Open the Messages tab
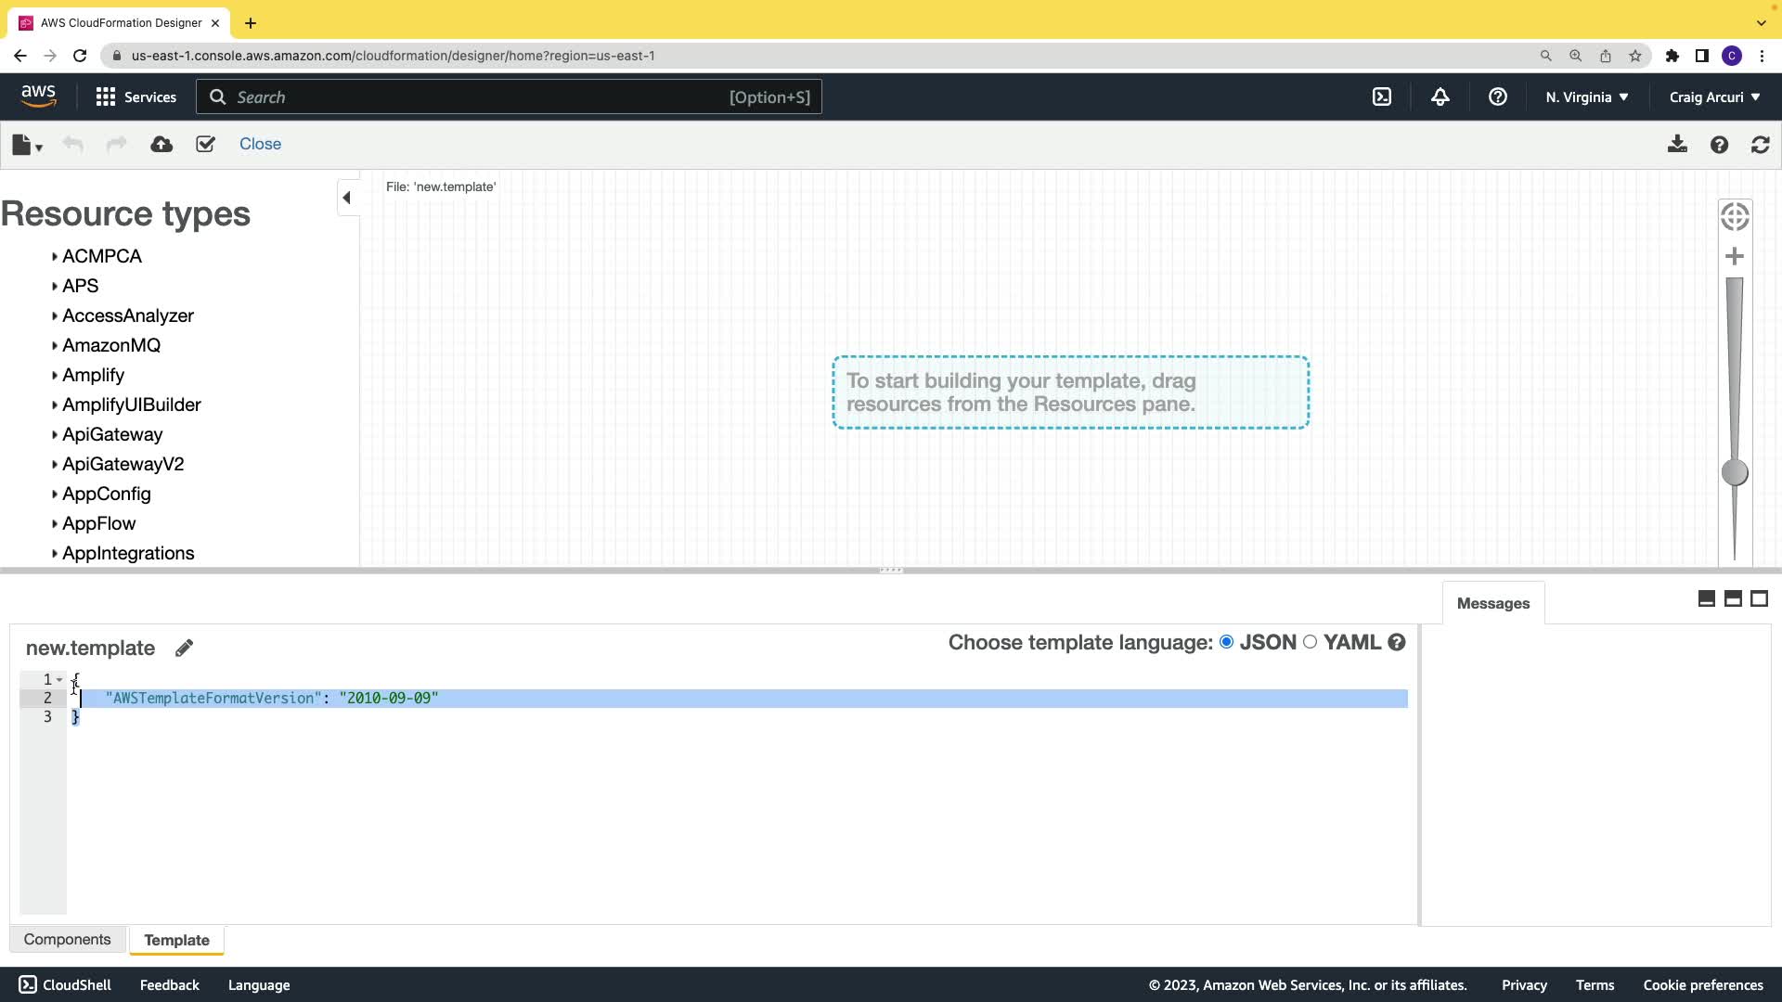This screenshot has width=1782, height=1002. point(1492,604)
